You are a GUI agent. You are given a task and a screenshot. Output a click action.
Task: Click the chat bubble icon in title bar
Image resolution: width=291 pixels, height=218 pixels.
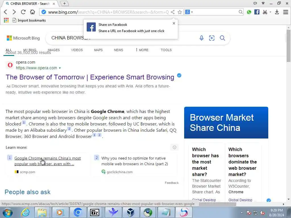tap(255, 3)
